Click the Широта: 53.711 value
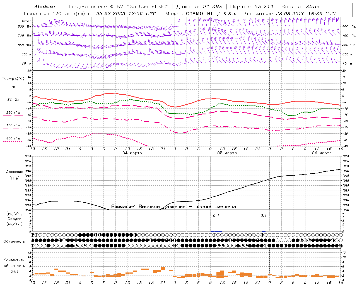The width and height of the screenshot is (357, 285). pos(252,7)
